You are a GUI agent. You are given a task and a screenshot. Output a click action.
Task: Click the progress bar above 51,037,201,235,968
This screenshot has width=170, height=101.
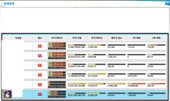click(77, 84)
